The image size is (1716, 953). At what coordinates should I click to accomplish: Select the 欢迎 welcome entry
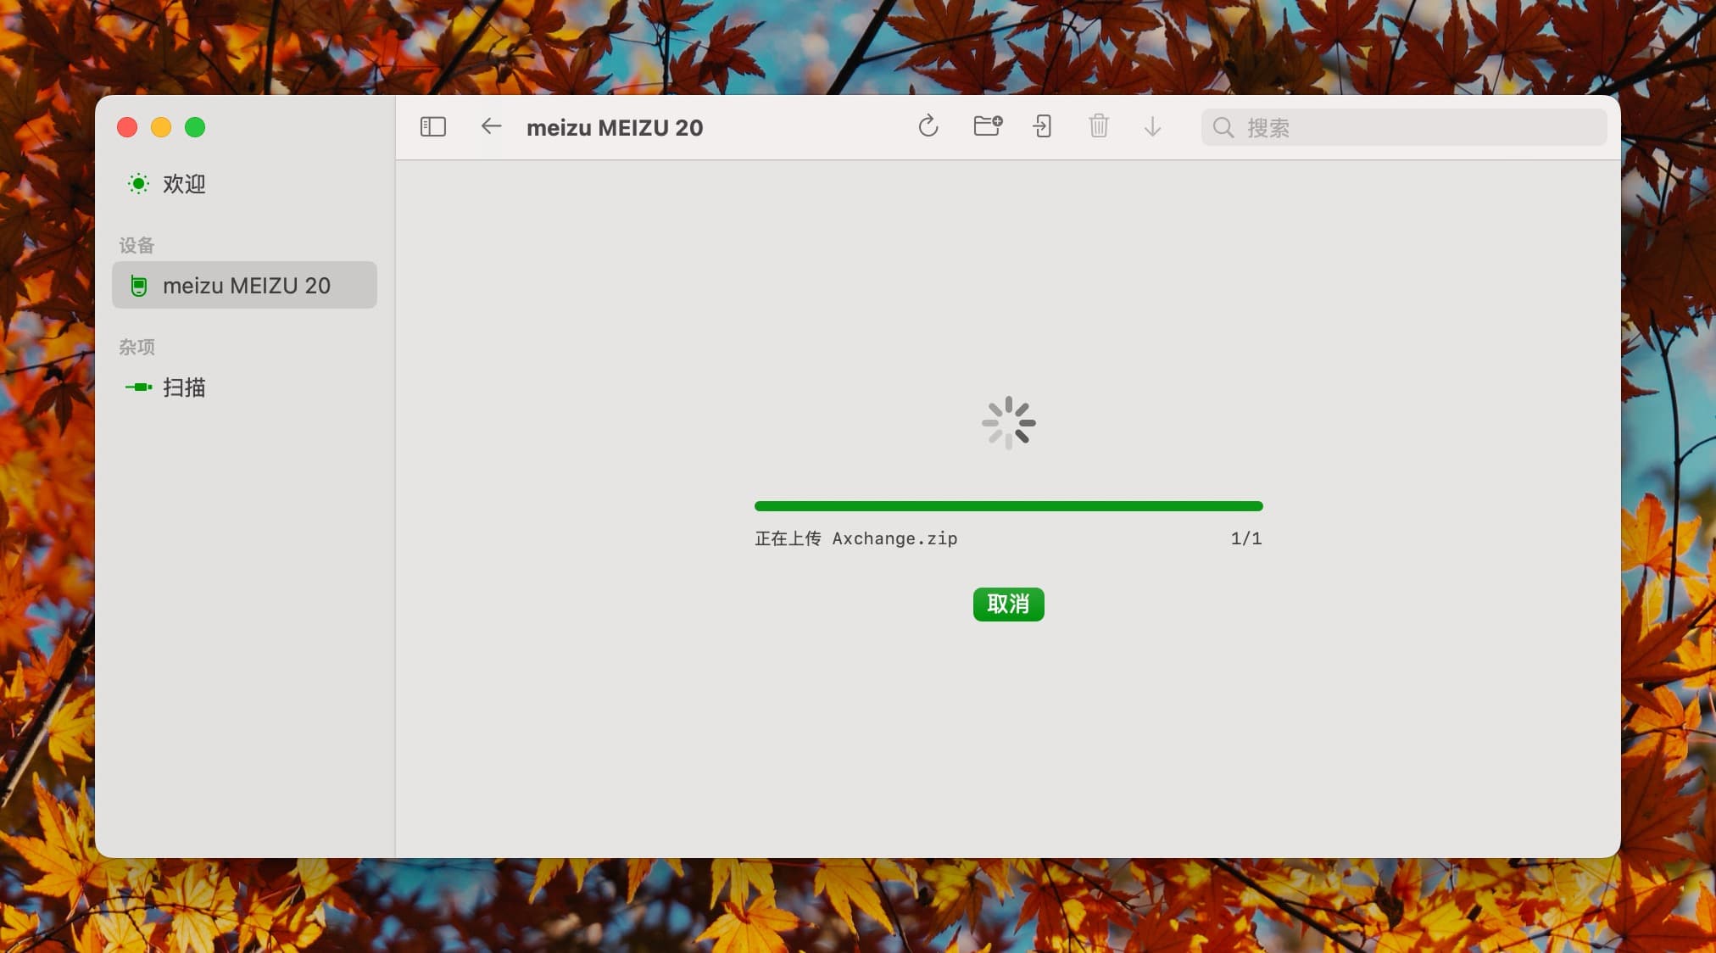tap(183, 184)
